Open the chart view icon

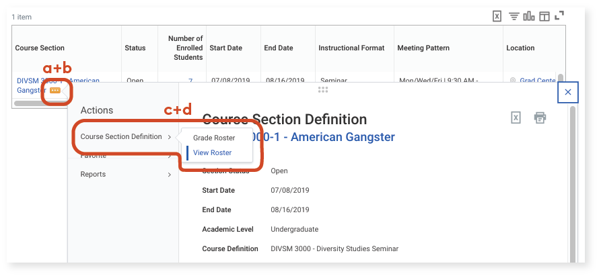click(x=529, y=16)
